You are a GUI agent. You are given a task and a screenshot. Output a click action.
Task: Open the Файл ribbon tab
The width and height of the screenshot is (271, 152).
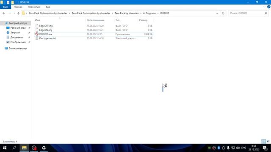(6, 7)
